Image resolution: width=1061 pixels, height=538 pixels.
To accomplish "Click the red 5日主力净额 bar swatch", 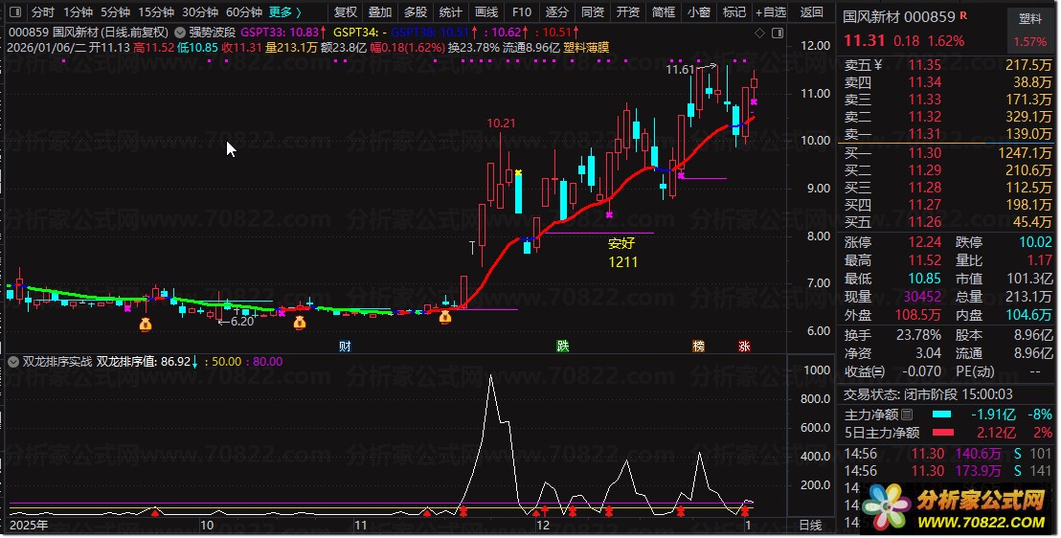I will 942,433.
